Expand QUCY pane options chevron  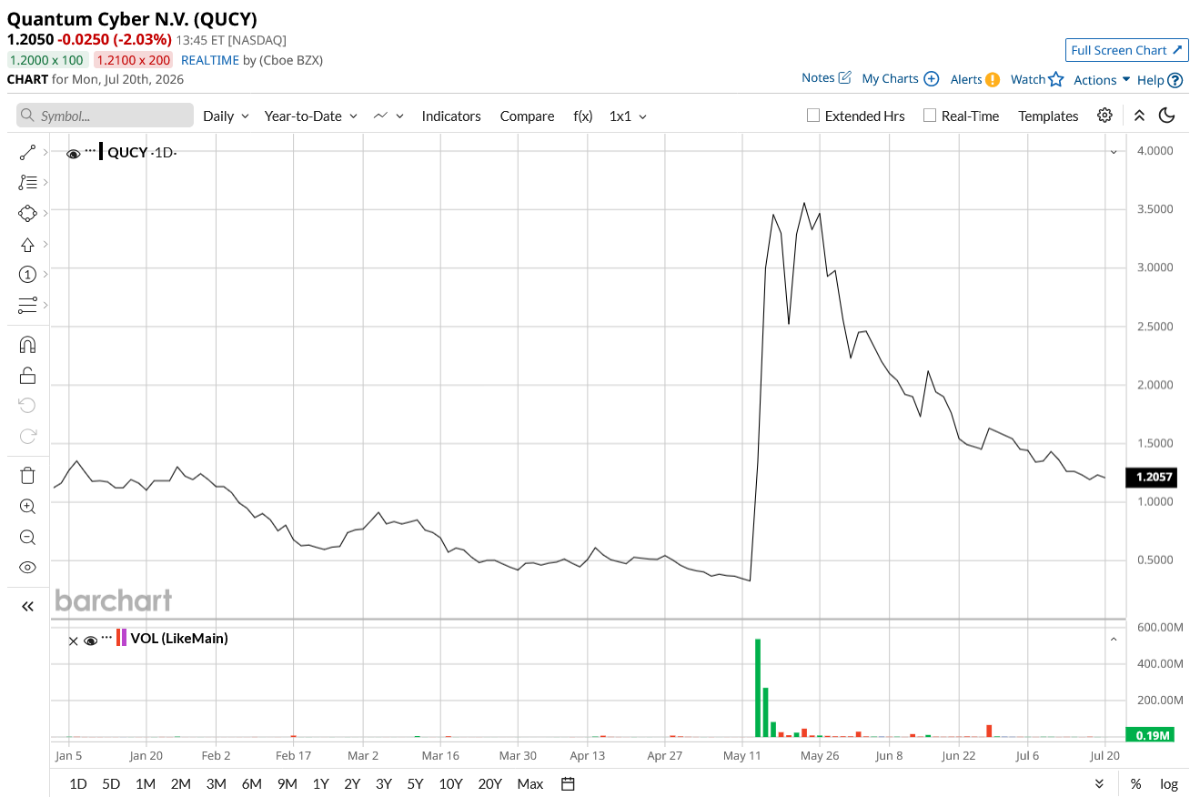point(1114,152)
